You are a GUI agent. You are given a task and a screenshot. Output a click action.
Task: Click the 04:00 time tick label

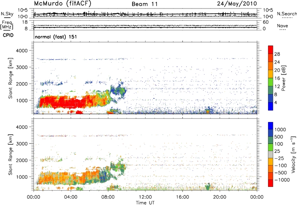pyautogui.click(x=71, y=197)
